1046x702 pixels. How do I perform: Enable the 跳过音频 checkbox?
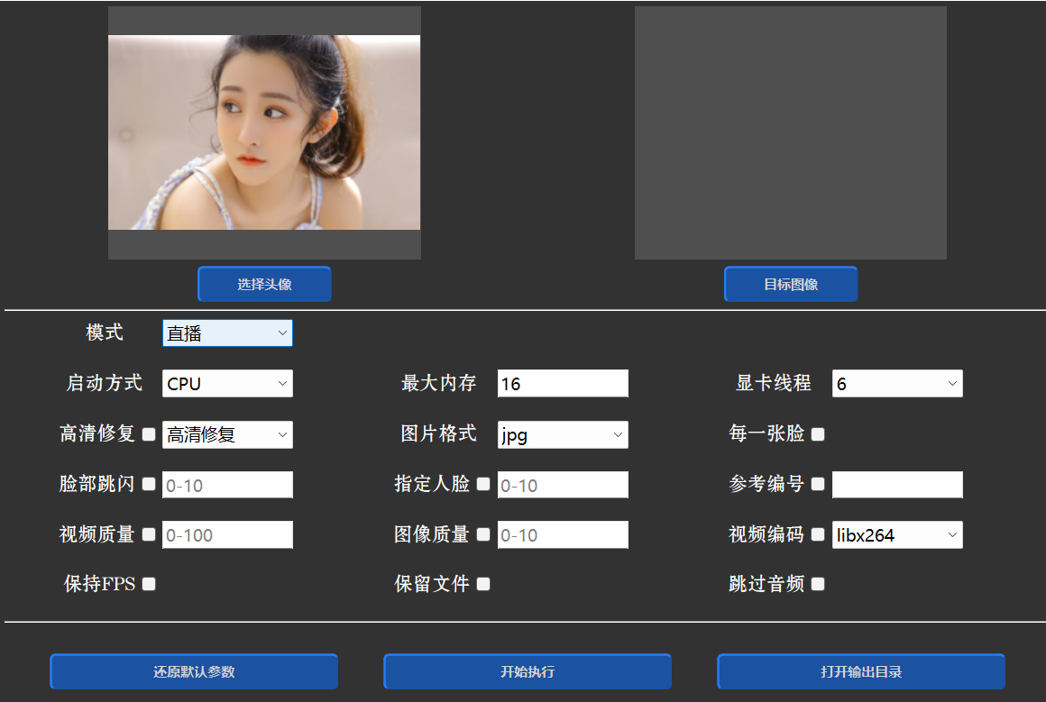coord(818,584)
